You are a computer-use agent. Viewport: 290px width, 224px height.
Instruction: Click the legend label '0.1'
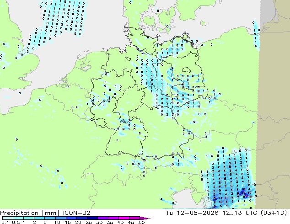(x=5, y=222)
